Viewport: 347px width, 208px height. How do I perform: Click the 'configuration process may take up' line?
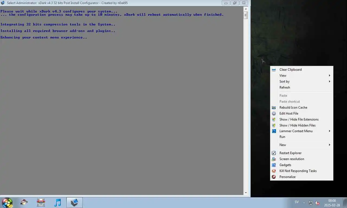pos(112,15)
